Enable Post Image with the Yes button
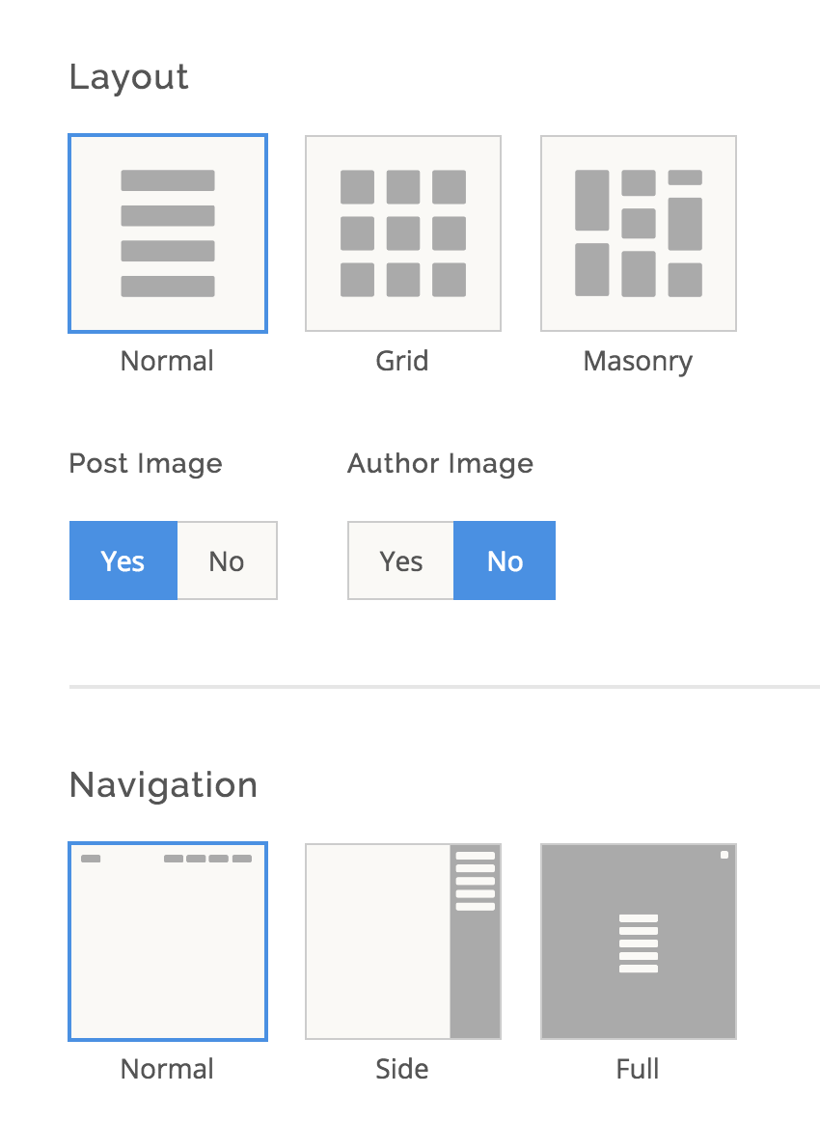 click(x=123, y=560)
